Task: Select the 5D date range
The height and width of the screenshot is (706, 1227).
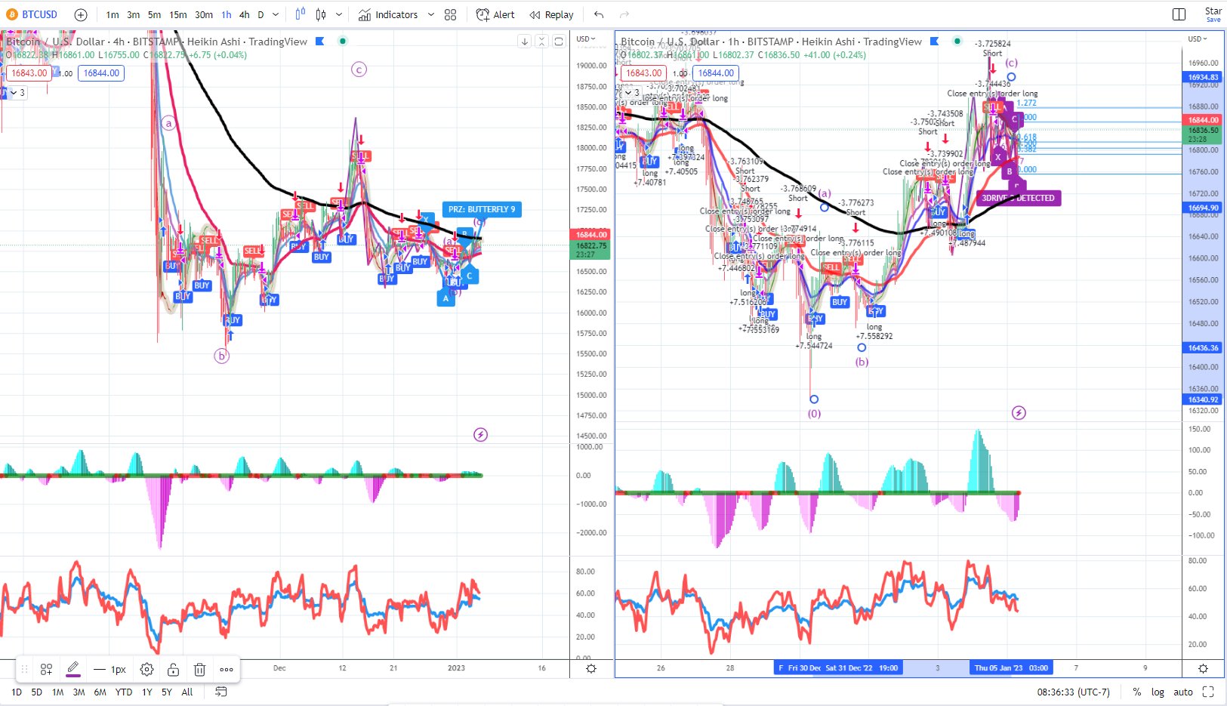Action: [37, 692]
